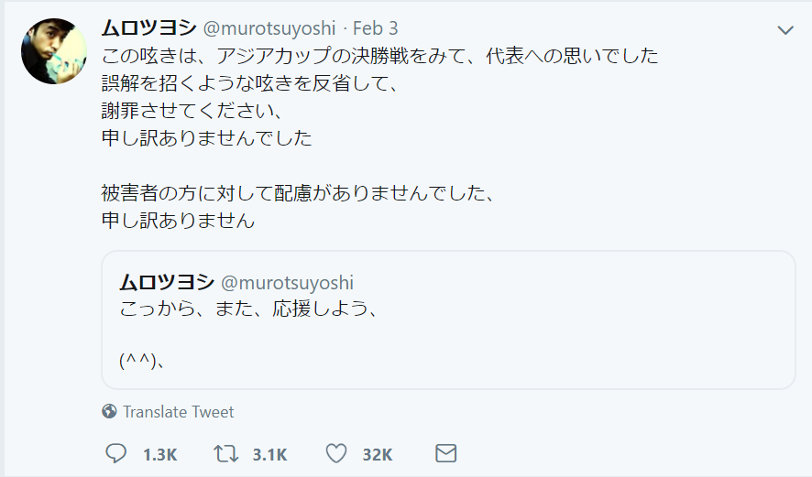Click the Translate Tweet link
This screenshot has height=477, width=812.
(x=178, y=412)
